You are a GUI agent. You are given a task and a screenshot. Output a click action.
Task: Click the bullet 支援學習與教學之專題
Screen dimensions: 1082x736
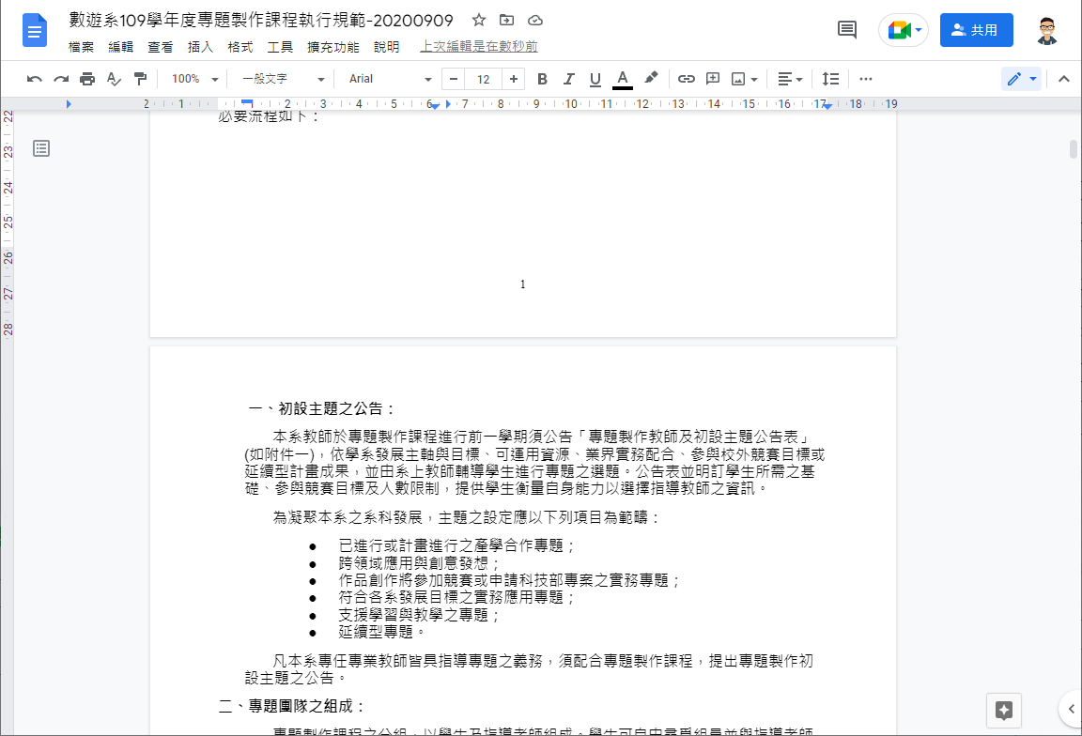[420, 615]
